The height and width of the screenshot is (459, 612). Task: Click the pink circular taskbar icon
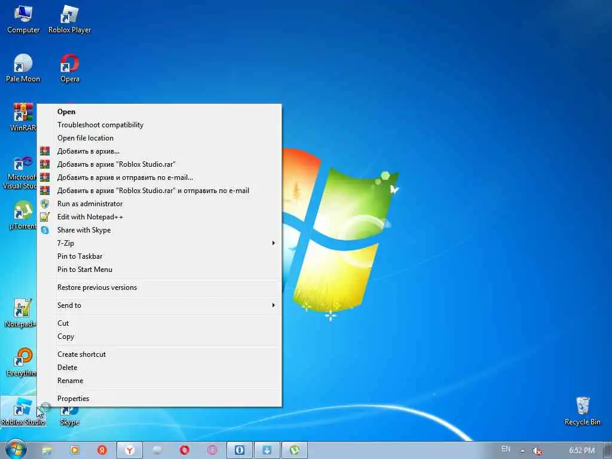212,451
